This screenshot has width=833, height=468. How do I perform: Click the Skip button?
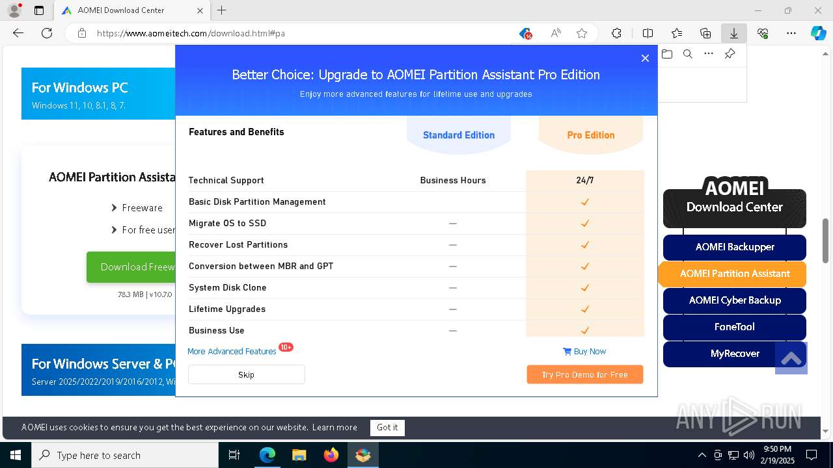tap(247, 374)
